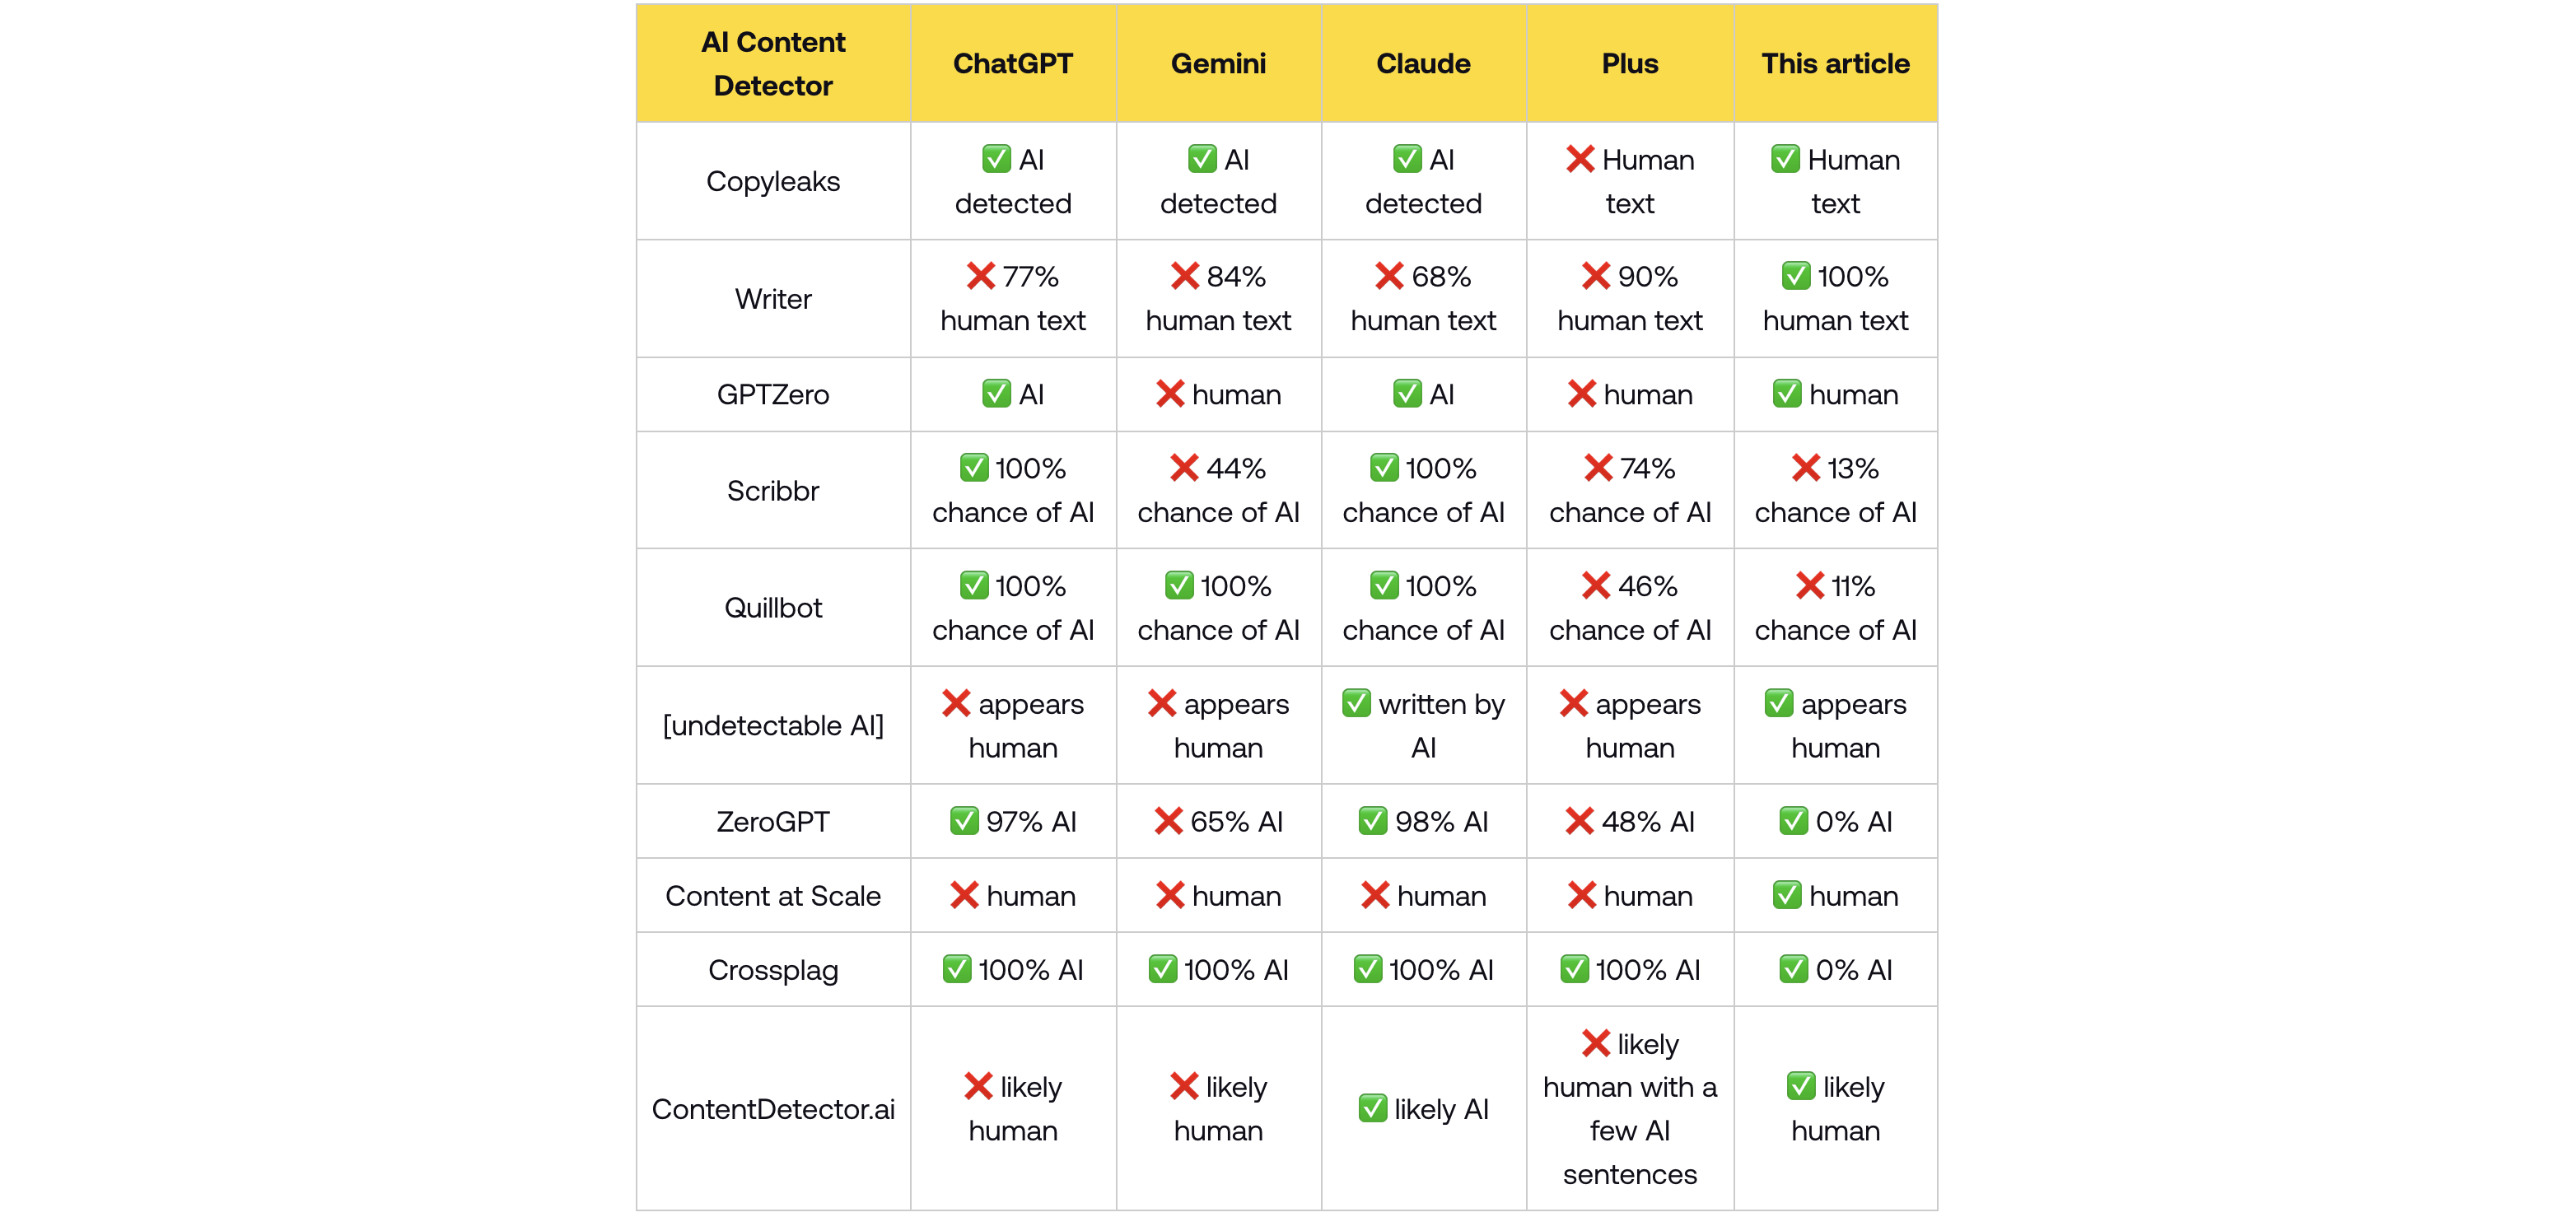
Task: Click the red cross beside 77% in Writer row
Action: tap(980, 276)
